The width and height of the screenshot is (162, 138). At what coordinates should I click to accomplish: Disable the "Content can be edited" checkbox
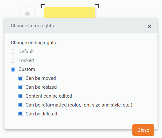(x=21, y=96)
